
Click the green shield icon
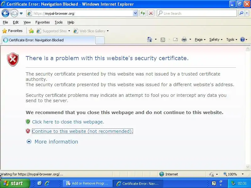[28, 122]
